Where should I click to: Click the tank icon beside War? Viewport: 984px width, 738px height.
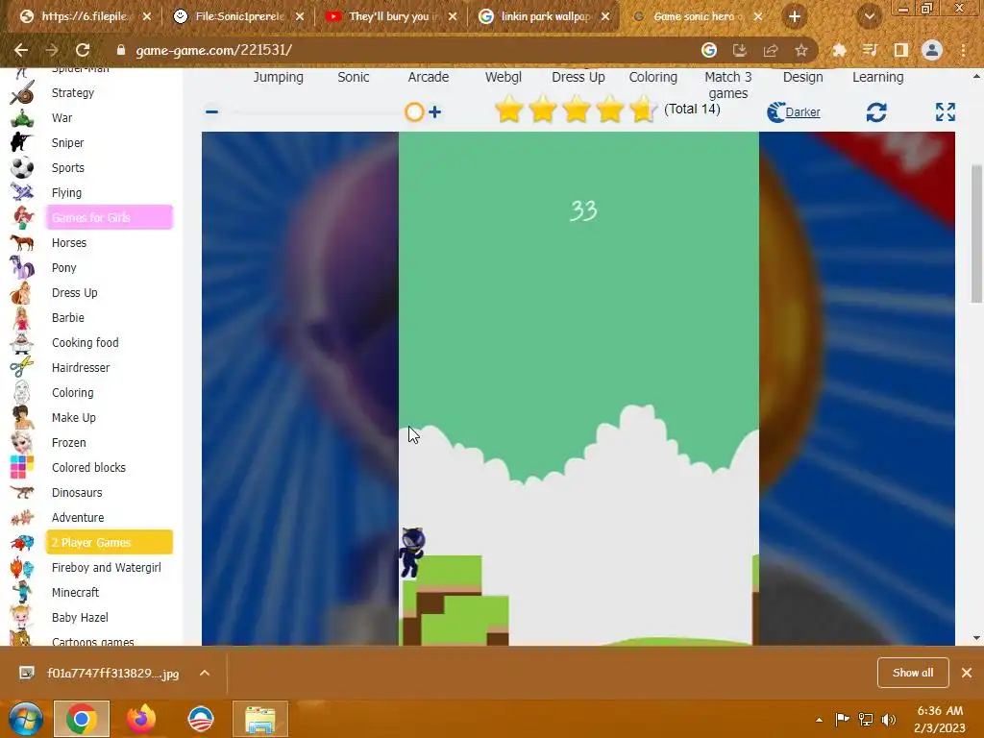pyautogui.click(x=22, y=118)
